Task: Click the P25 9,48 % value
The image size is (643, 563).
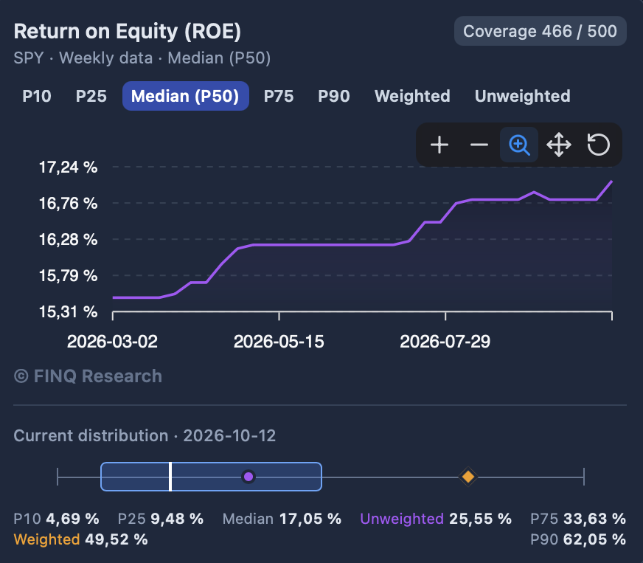Action: 161,519
